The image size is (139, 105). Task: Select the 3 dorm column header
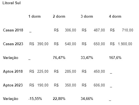coord(87,16)
